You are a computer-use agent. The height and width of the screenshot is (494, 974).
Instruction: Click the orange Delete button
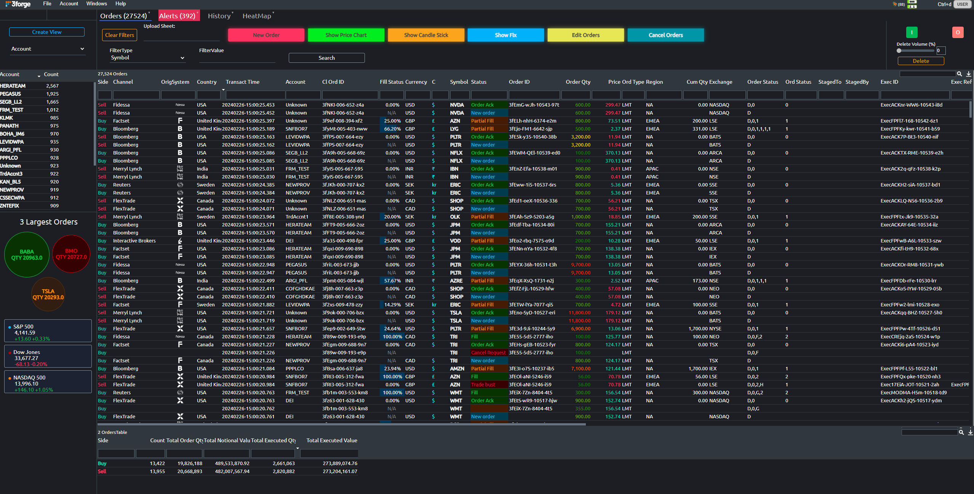tap(921, 61)
